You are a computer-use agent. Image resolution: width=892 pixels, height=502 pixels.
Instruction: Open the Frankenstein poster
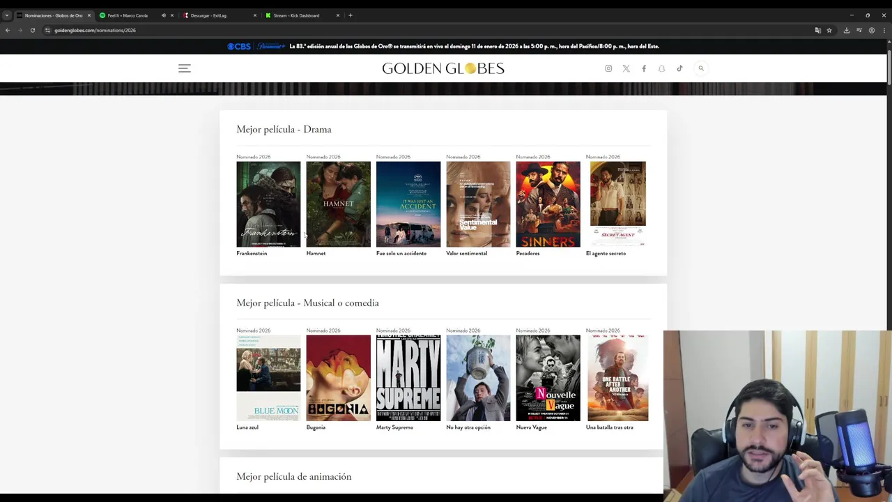(268, 204)
